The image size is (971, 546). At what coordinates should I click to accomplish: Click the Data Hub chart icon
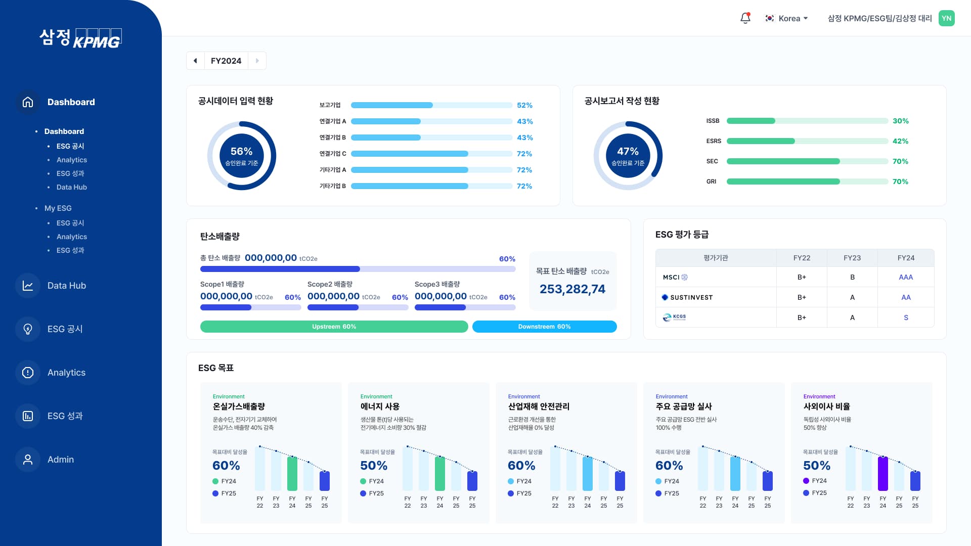tap(28, 286)
